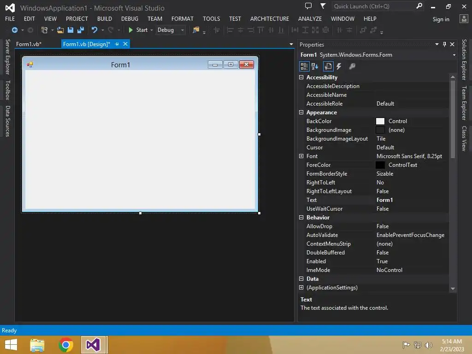Select the Text property value Form1

[x=384, y=200]
